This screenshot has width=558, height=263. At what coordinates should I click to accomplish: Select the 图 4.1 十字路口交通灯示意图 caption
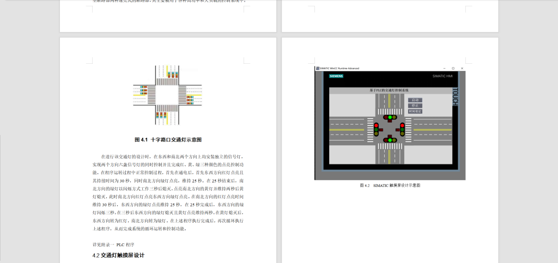(168, 139)
